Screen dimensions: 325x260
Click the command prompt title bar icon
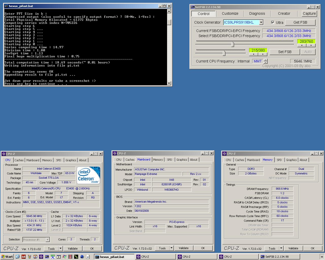(6, 6)
